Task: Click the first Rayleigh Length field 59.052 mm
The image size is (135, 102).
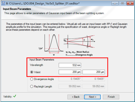Action: [70, 86]
